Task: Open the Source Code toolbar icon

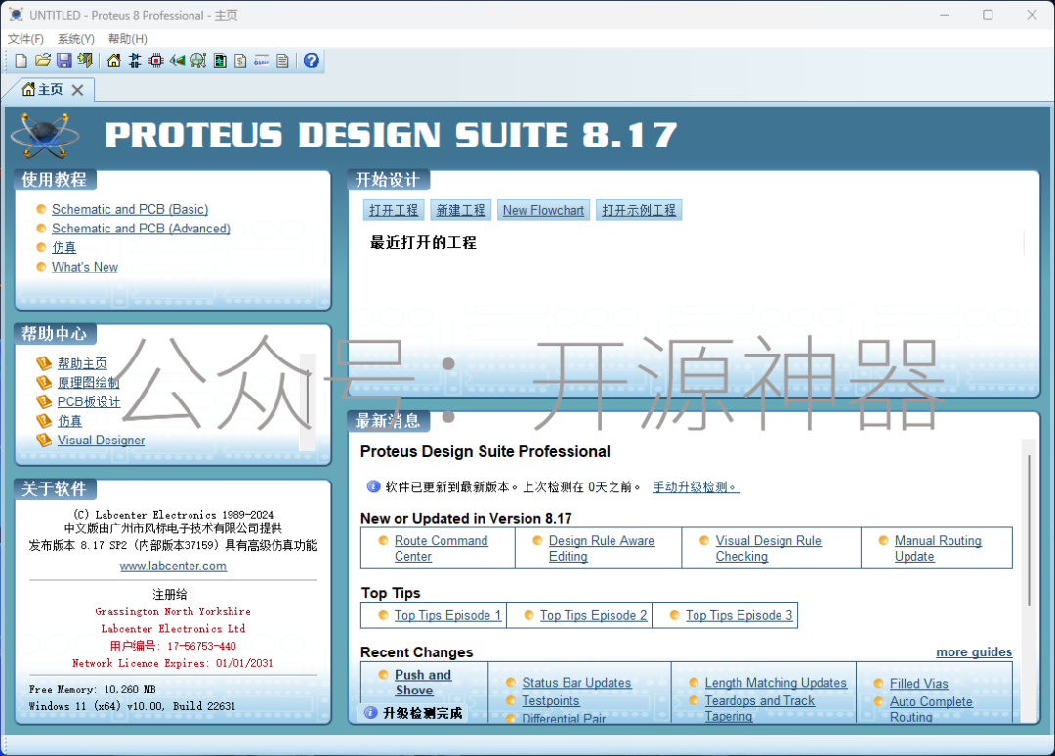Action: [262, 62]
